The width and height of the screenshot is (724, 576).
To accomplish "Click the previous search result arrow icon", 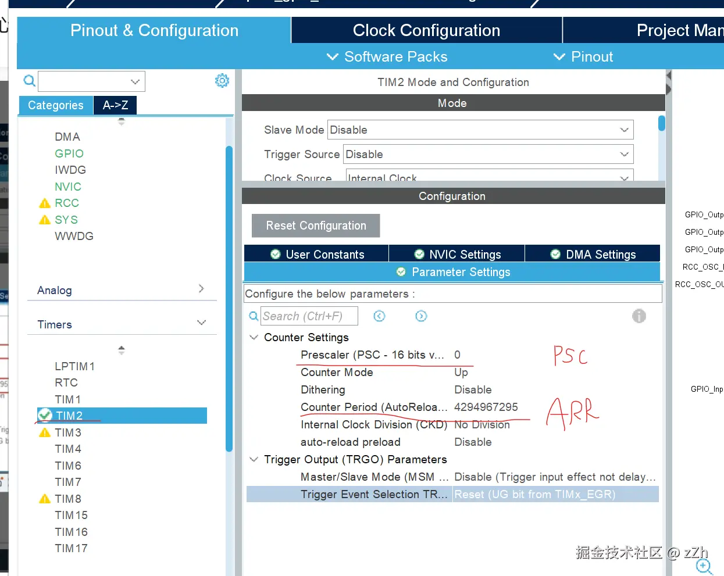I will click(379, 316).
